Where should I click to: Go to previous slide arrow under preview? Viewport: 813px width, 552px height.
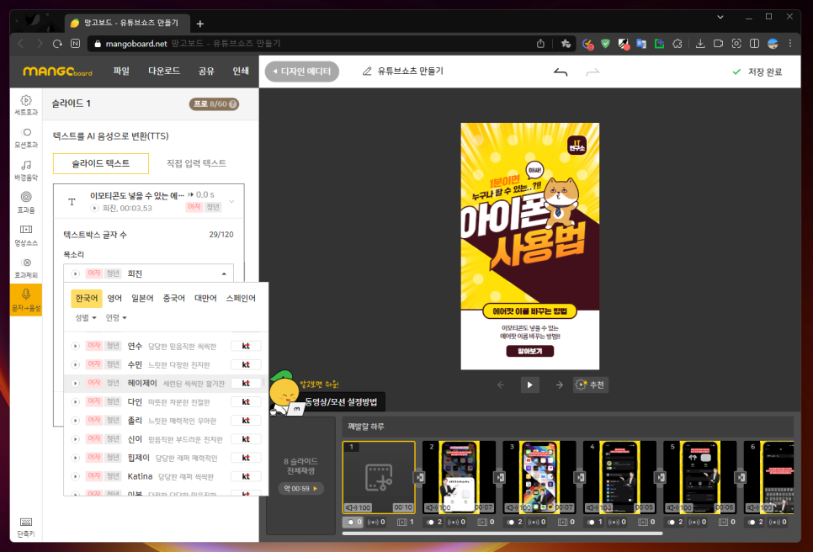[501, 385]
